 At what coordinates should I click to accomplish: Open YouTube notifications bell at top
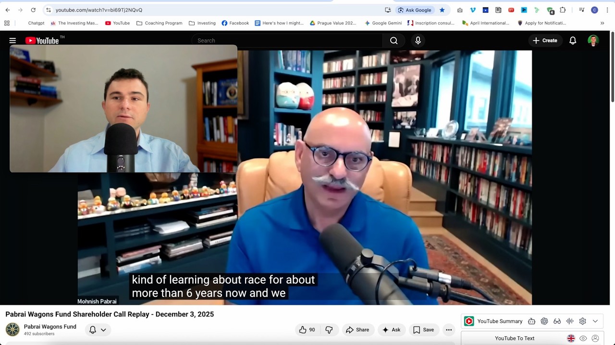(573, 41)
